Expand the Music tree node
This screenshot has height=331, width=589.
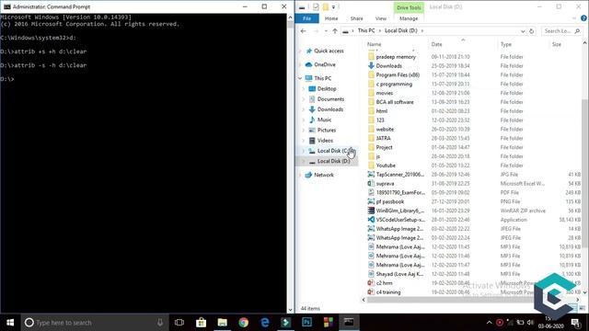304,120
